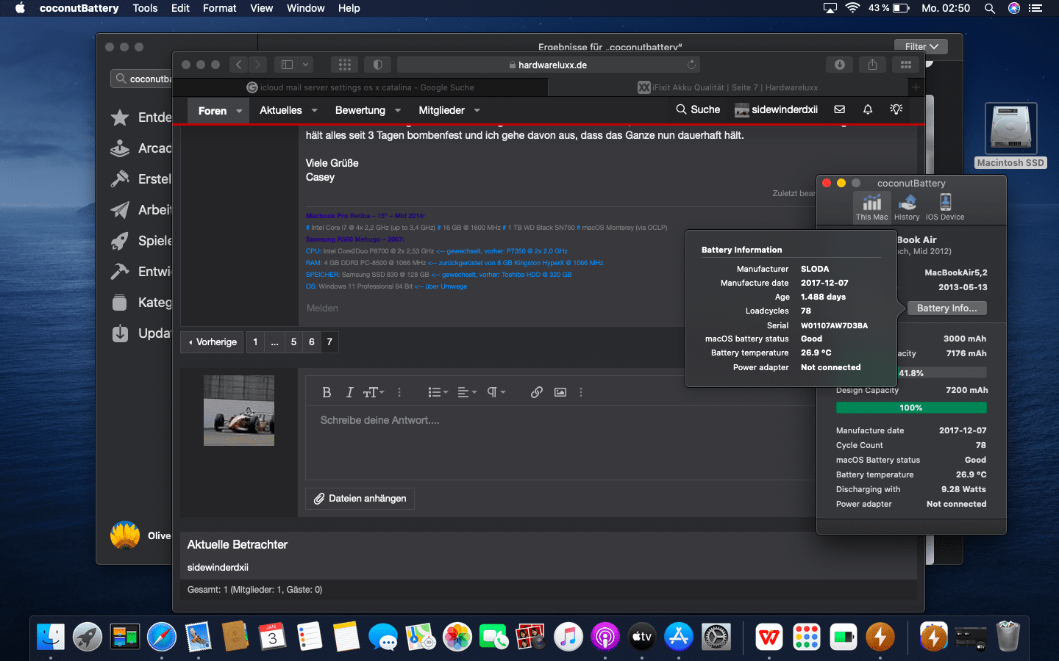Open the Window menu in menu bar
The width and height of the screenshot is (1059, 661).
point(305,8)
